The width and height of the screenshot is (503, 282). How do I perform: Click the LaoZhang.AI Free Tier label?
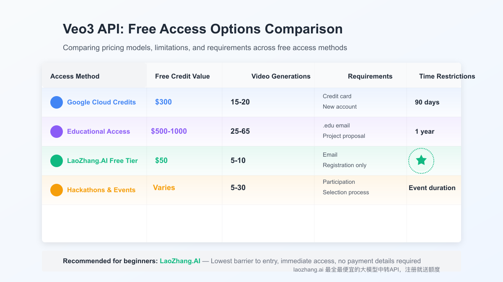tap(102, 161)
